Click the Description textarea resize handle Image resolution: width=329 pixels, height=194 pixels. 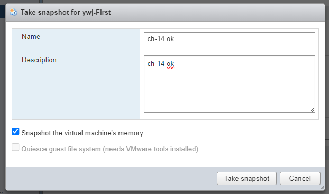tap(312, 110)
